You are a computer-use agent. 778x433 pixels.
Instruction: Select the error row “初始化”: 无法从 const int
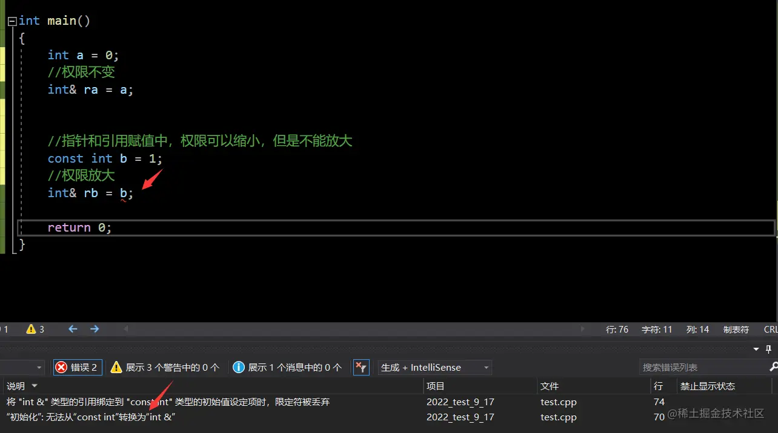point(388,417)
